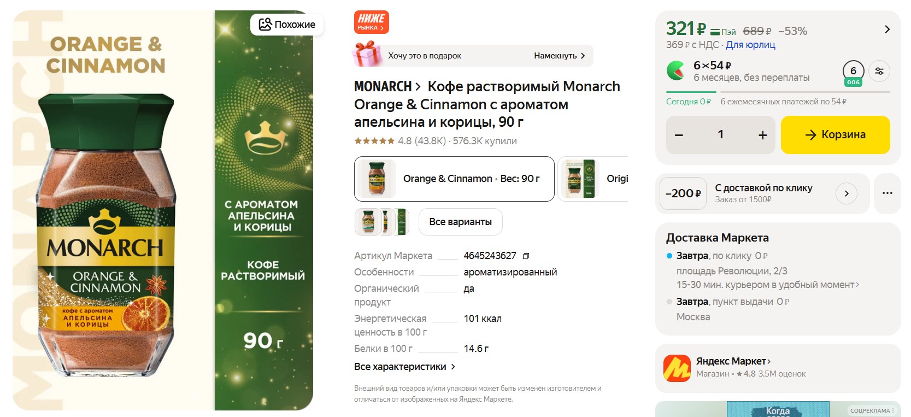
Task: Expand Все характеристики list
Action: coord(404,367)
